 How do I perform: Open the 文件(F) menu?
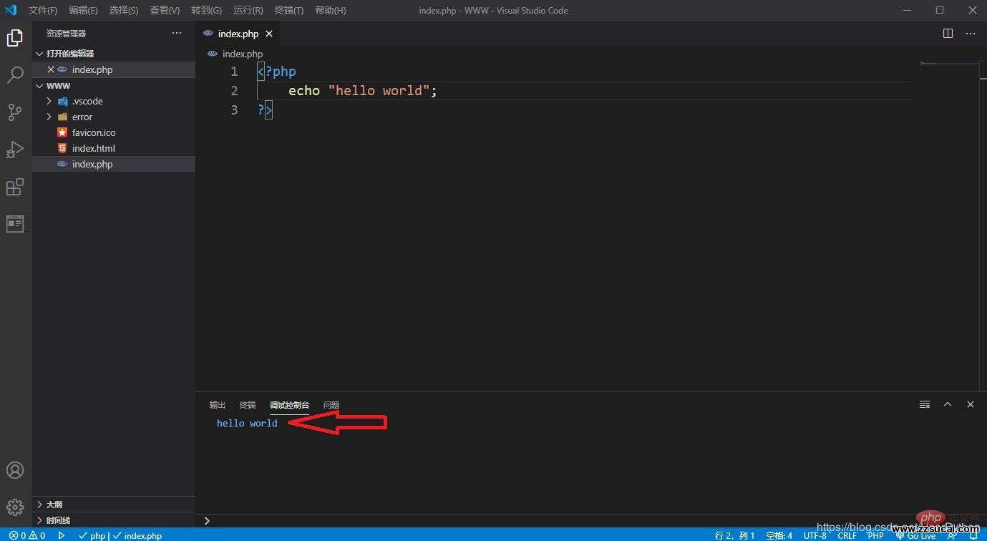[x=43, y=10]
